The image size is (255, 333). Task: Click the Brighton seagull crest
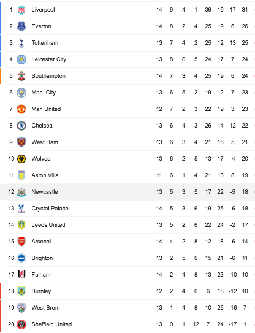click(x=21, y=258)
